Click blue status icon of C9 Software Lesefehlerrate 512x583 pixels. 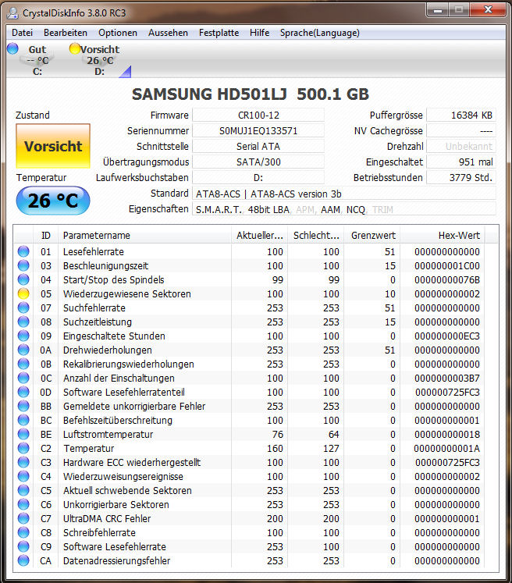click(x=23, y=546)
